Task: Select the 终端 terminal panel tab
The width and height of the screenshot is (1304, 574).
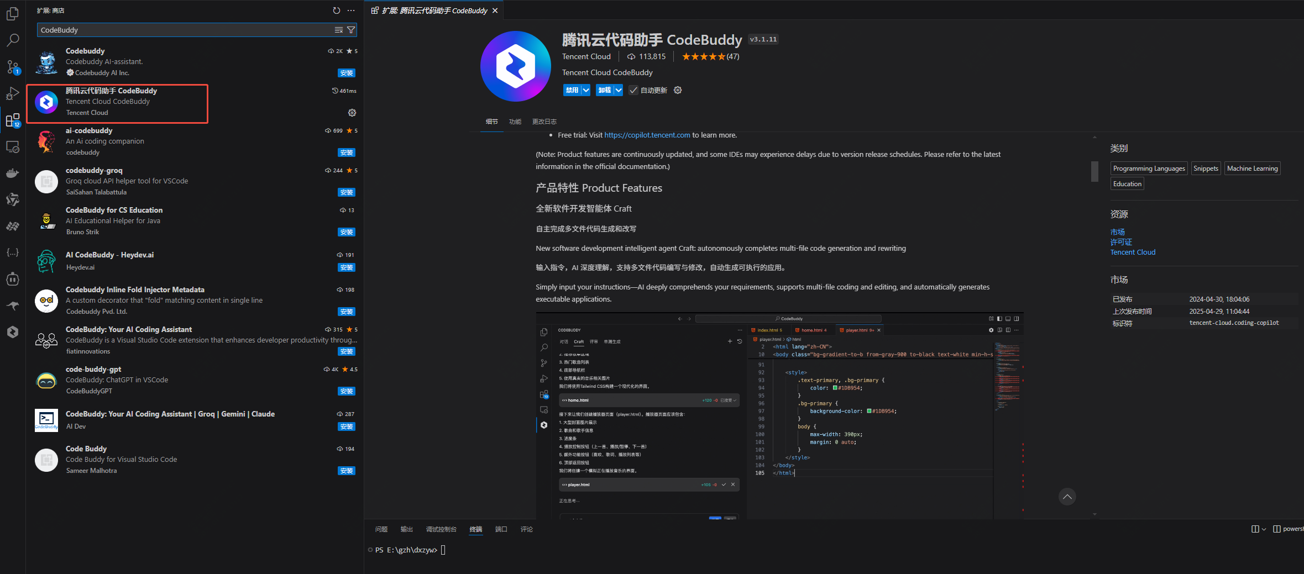Action: point(476,529)
